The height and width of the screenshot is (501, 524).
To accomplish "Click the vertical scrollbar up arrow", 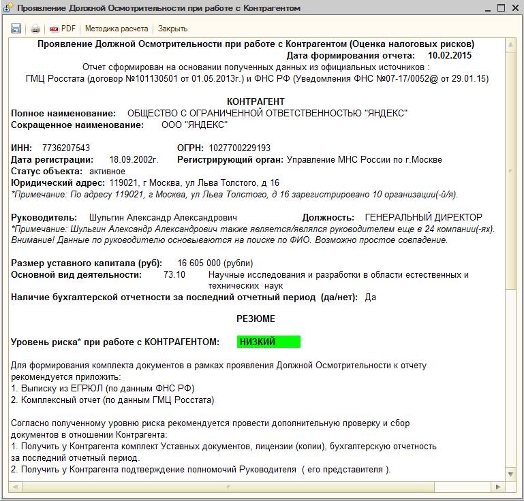I will point(510,45).
